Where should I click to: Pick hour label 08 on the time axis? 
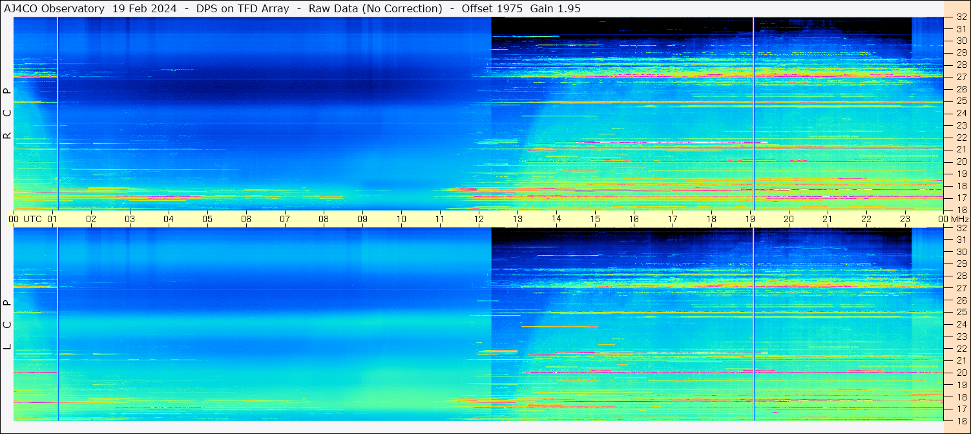coord(324,219)
